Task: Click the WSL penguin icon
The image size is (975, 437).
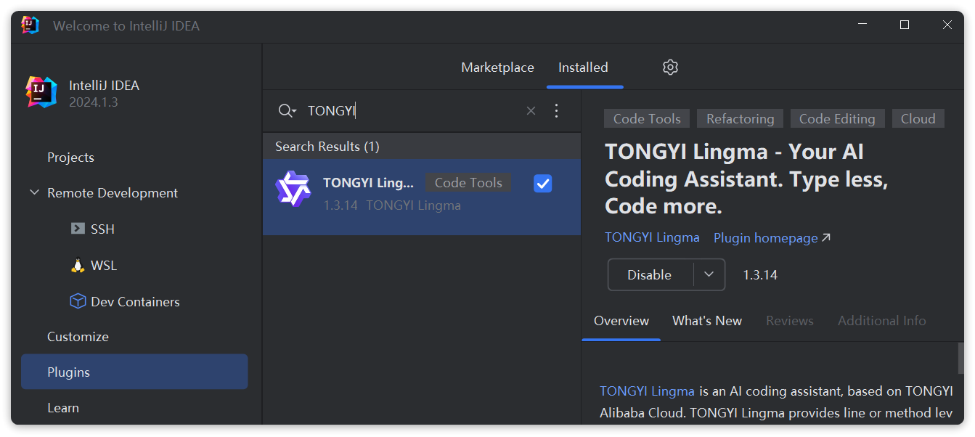Action: pos(78,265)
